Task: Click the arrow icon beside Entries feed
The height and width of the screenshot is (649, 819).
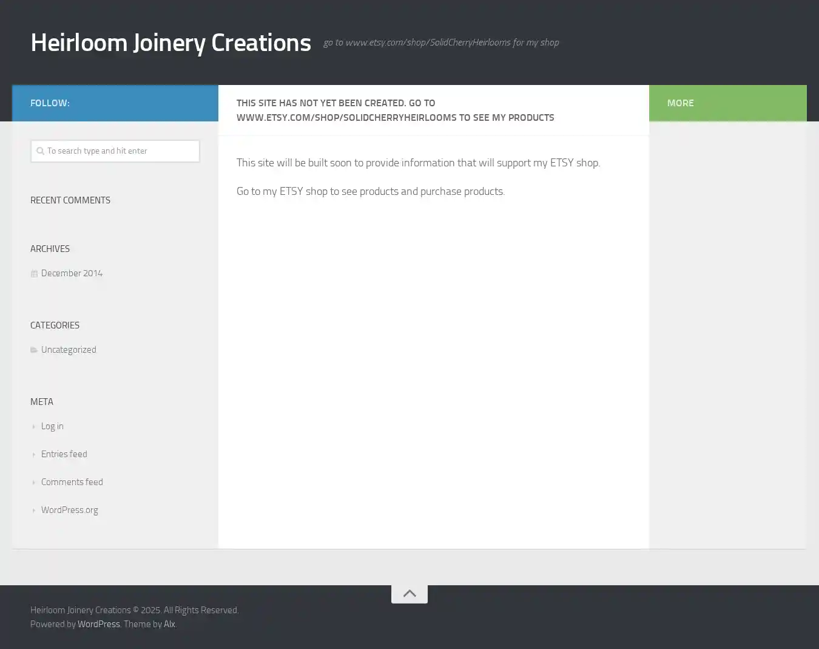Action: [34, 455]
